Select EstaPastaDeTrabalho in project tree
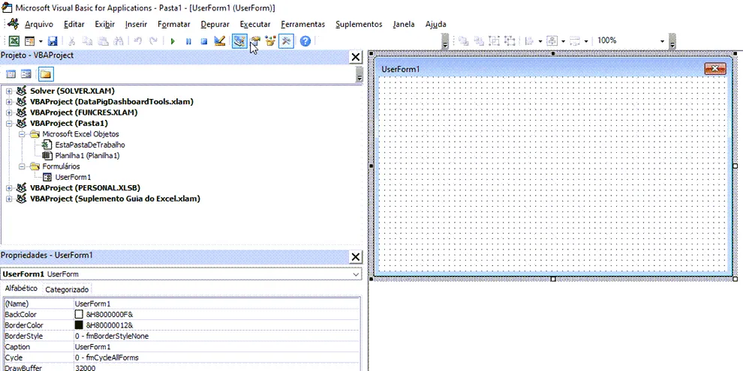This screenshot has height=371, width=743. tap(90, 145)
